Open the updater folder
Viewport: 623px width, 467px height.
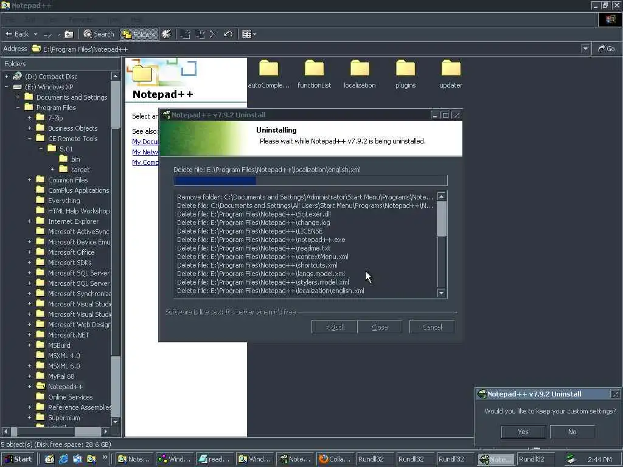pyautogui.click(x=451, y=74)
